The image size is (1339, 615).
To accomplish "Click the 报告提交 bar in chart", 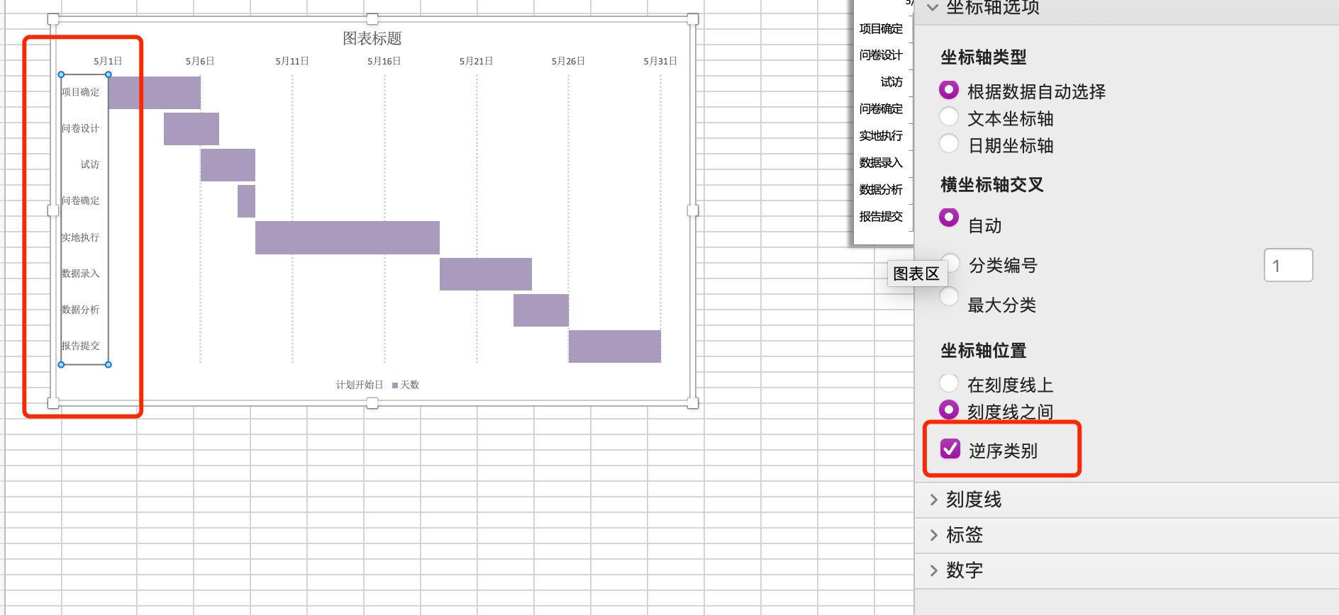I will 615,346.
